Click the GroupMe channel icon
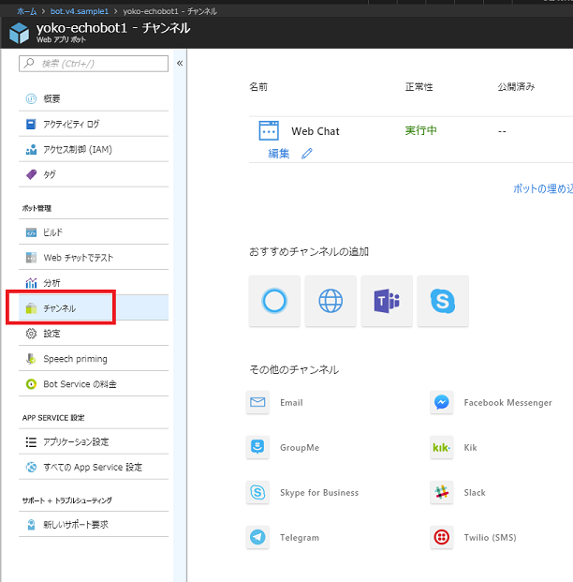This screenshot has height=582, width=573. (x=257, y=447)
